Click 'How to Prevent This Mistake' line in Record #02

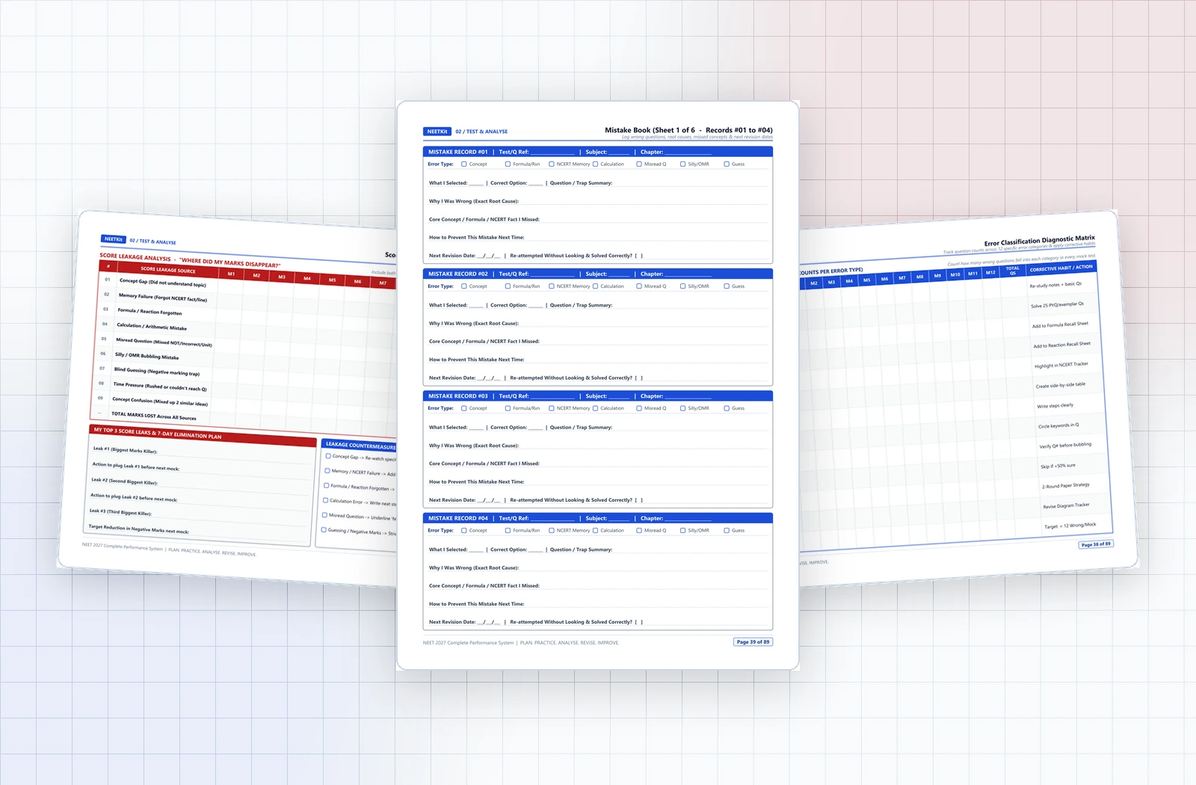(598, 360)
